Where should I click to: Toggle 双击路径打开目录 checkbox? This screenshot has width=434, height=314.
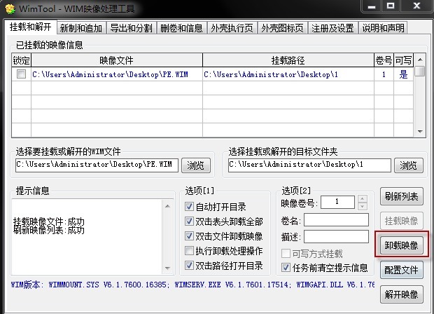coord(189,265)
